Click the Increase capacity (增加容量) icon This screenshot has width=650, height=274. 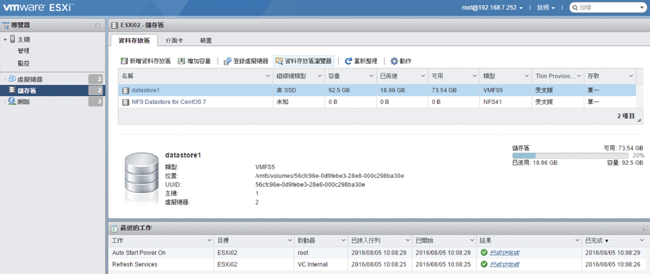click(181, 61)
